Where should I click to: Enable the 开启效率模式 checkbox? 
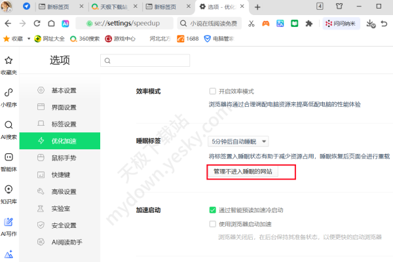pyautogui.click(x=212, y=91)
